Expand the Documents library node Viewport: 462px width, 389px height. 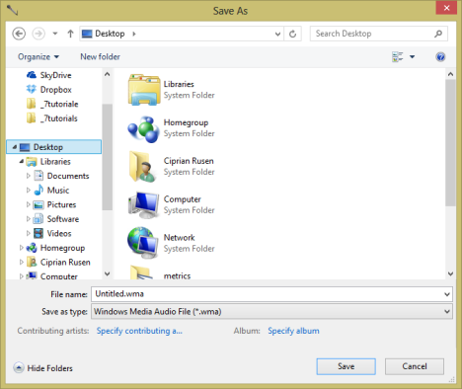29,176
